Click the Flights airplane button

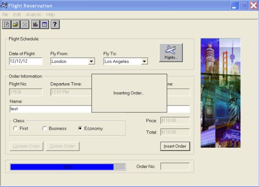tap(171, 53)
